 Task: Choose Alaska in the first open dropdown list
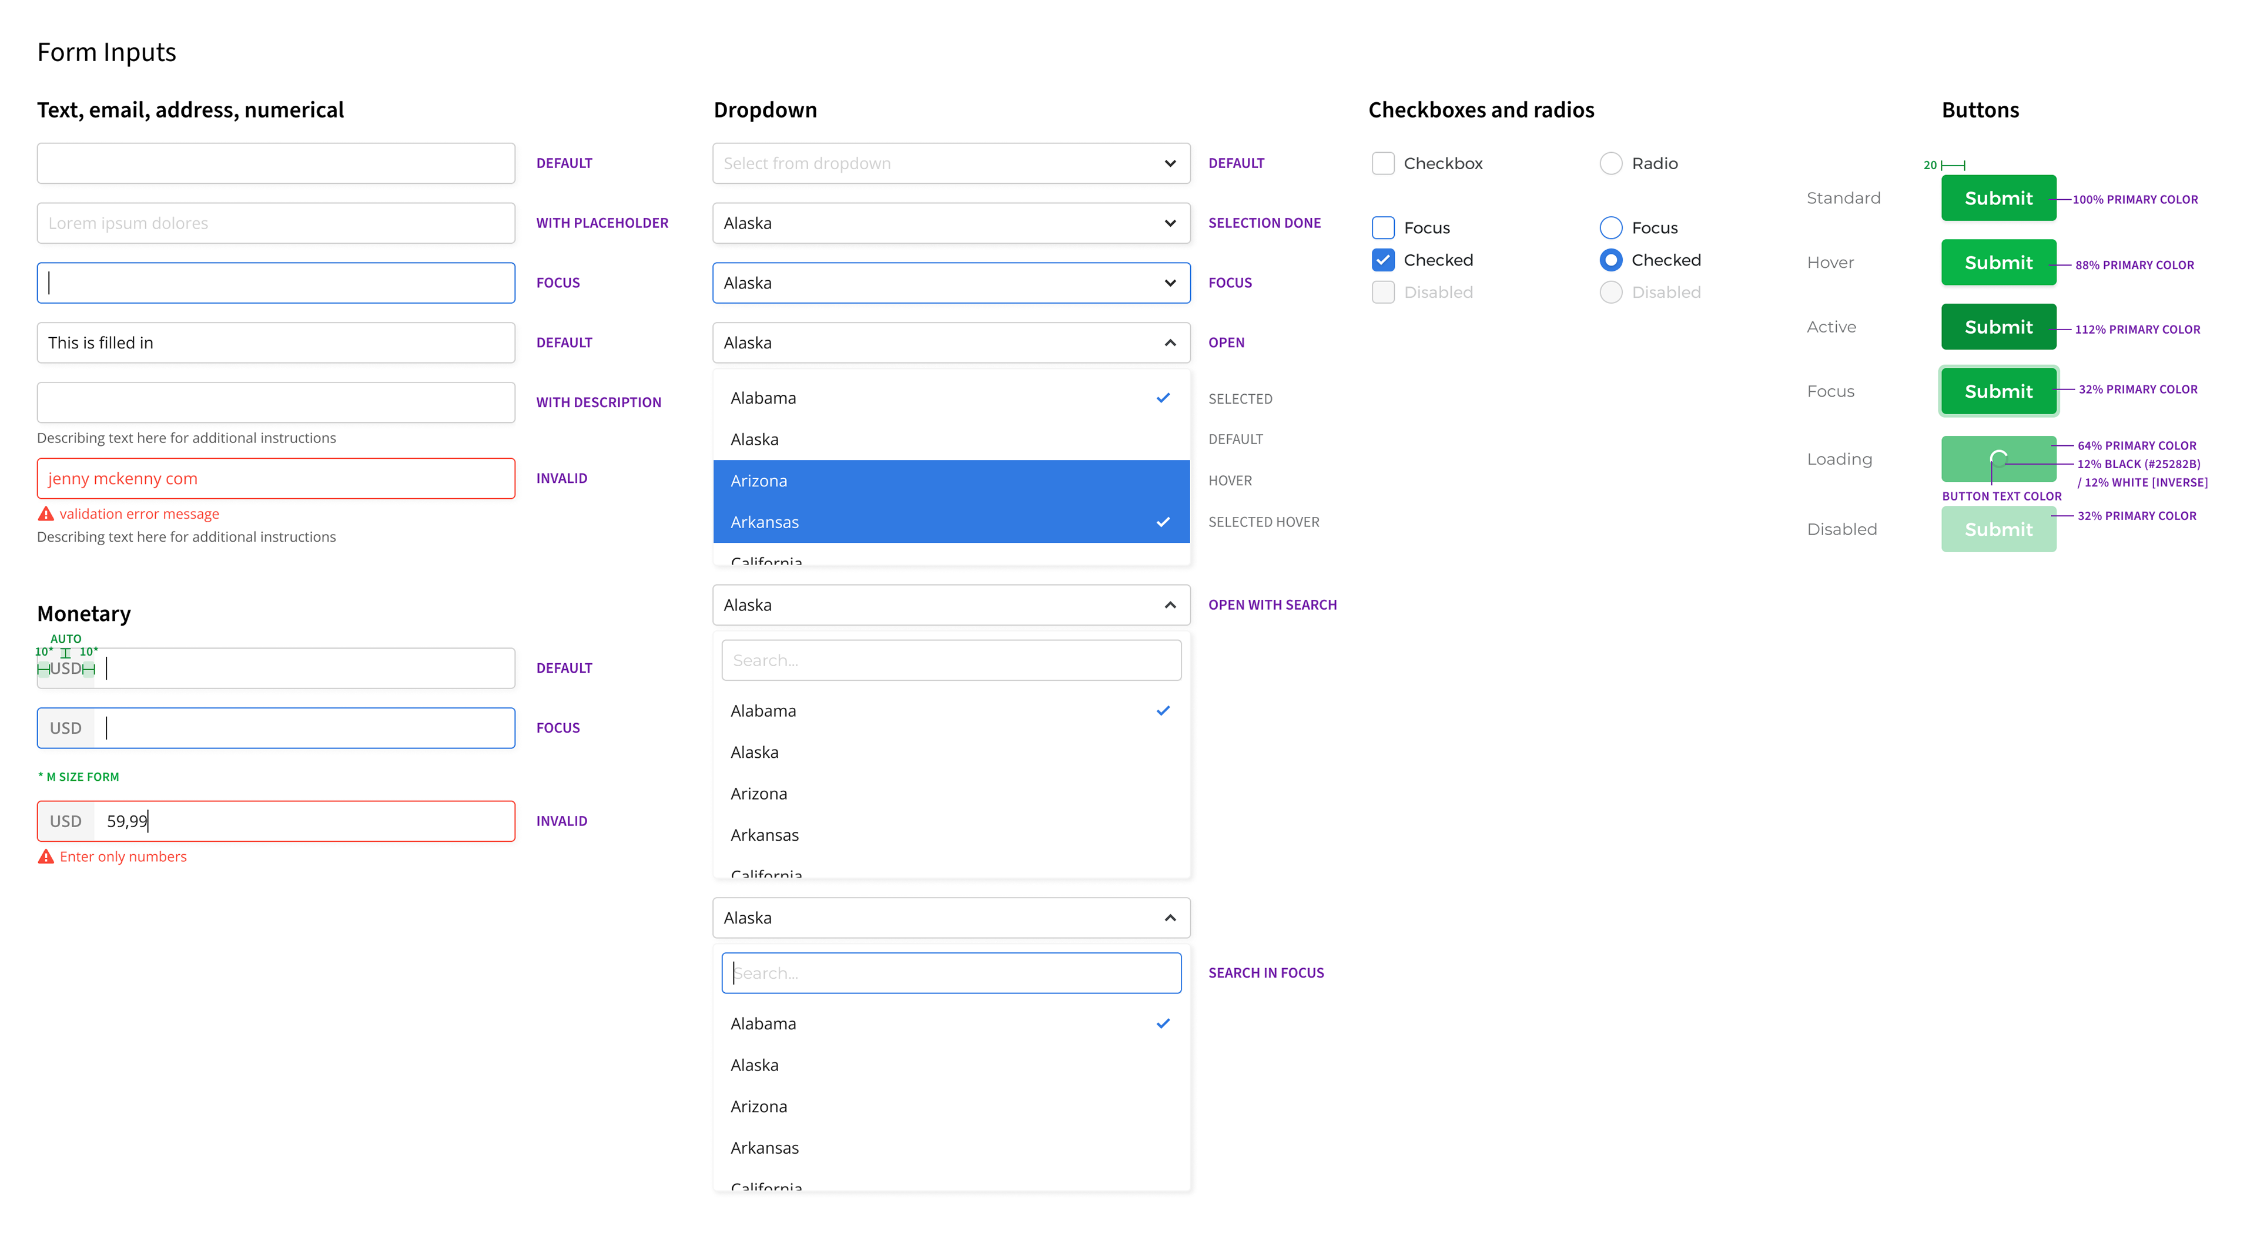pos(952,439)
